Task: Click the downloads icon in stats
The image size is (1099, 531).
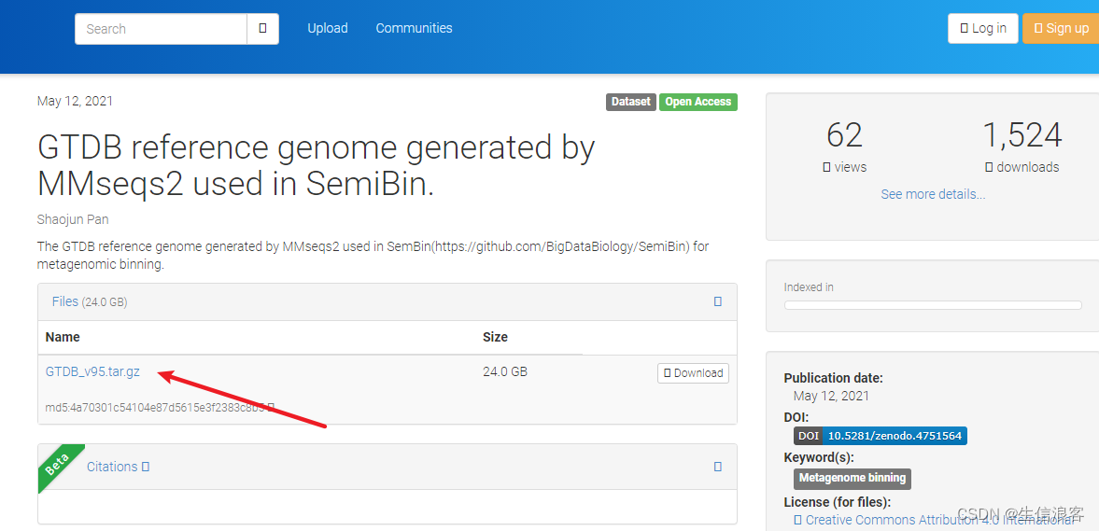Action: coord(989,167)
